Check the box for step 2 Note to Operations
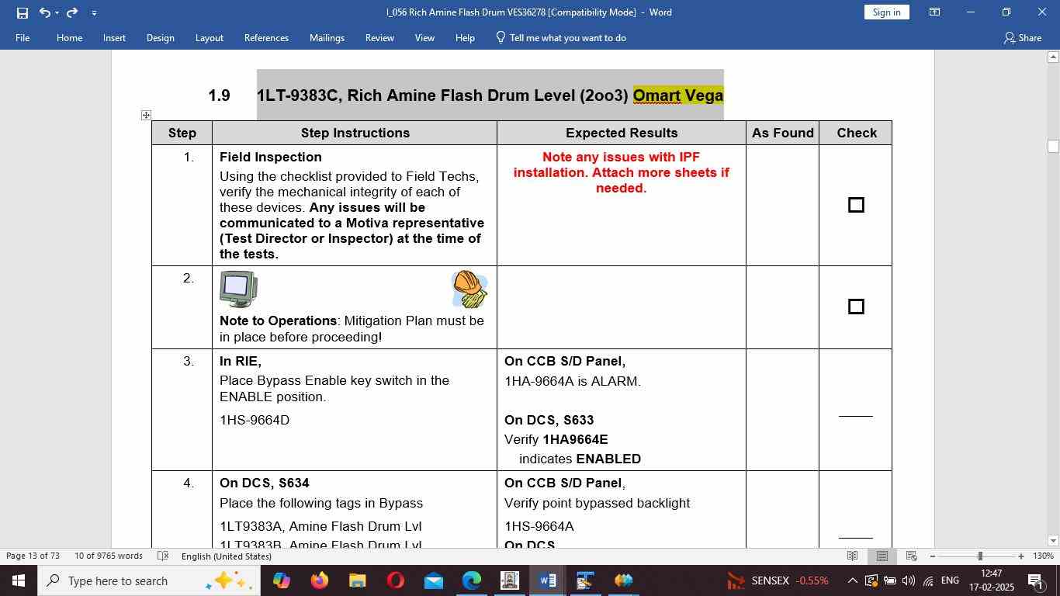 coord(856,307)
